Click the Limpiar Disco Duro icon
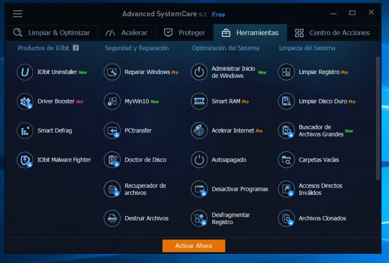Image resolution: width=389 pixels, height=263 pixels. 286,102
